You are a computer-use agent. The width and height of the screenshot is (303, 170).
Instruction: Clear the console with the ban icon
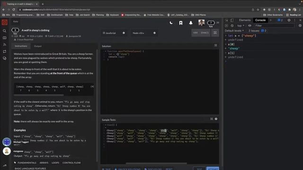click(x=232, y=25)
